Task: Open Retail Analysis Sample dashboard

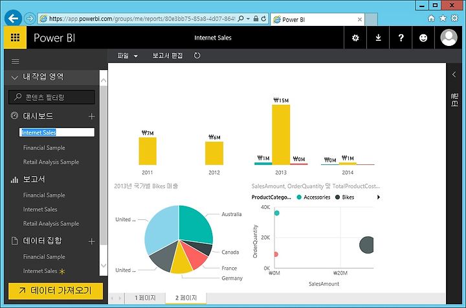Action: (x=51, y=162)
